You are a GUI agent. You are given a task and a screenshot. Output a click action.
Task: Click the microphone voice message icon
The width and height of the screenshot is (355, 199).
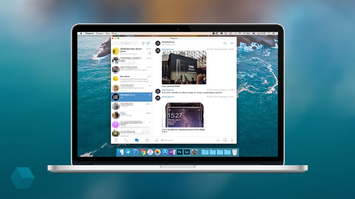coord(232,140)
